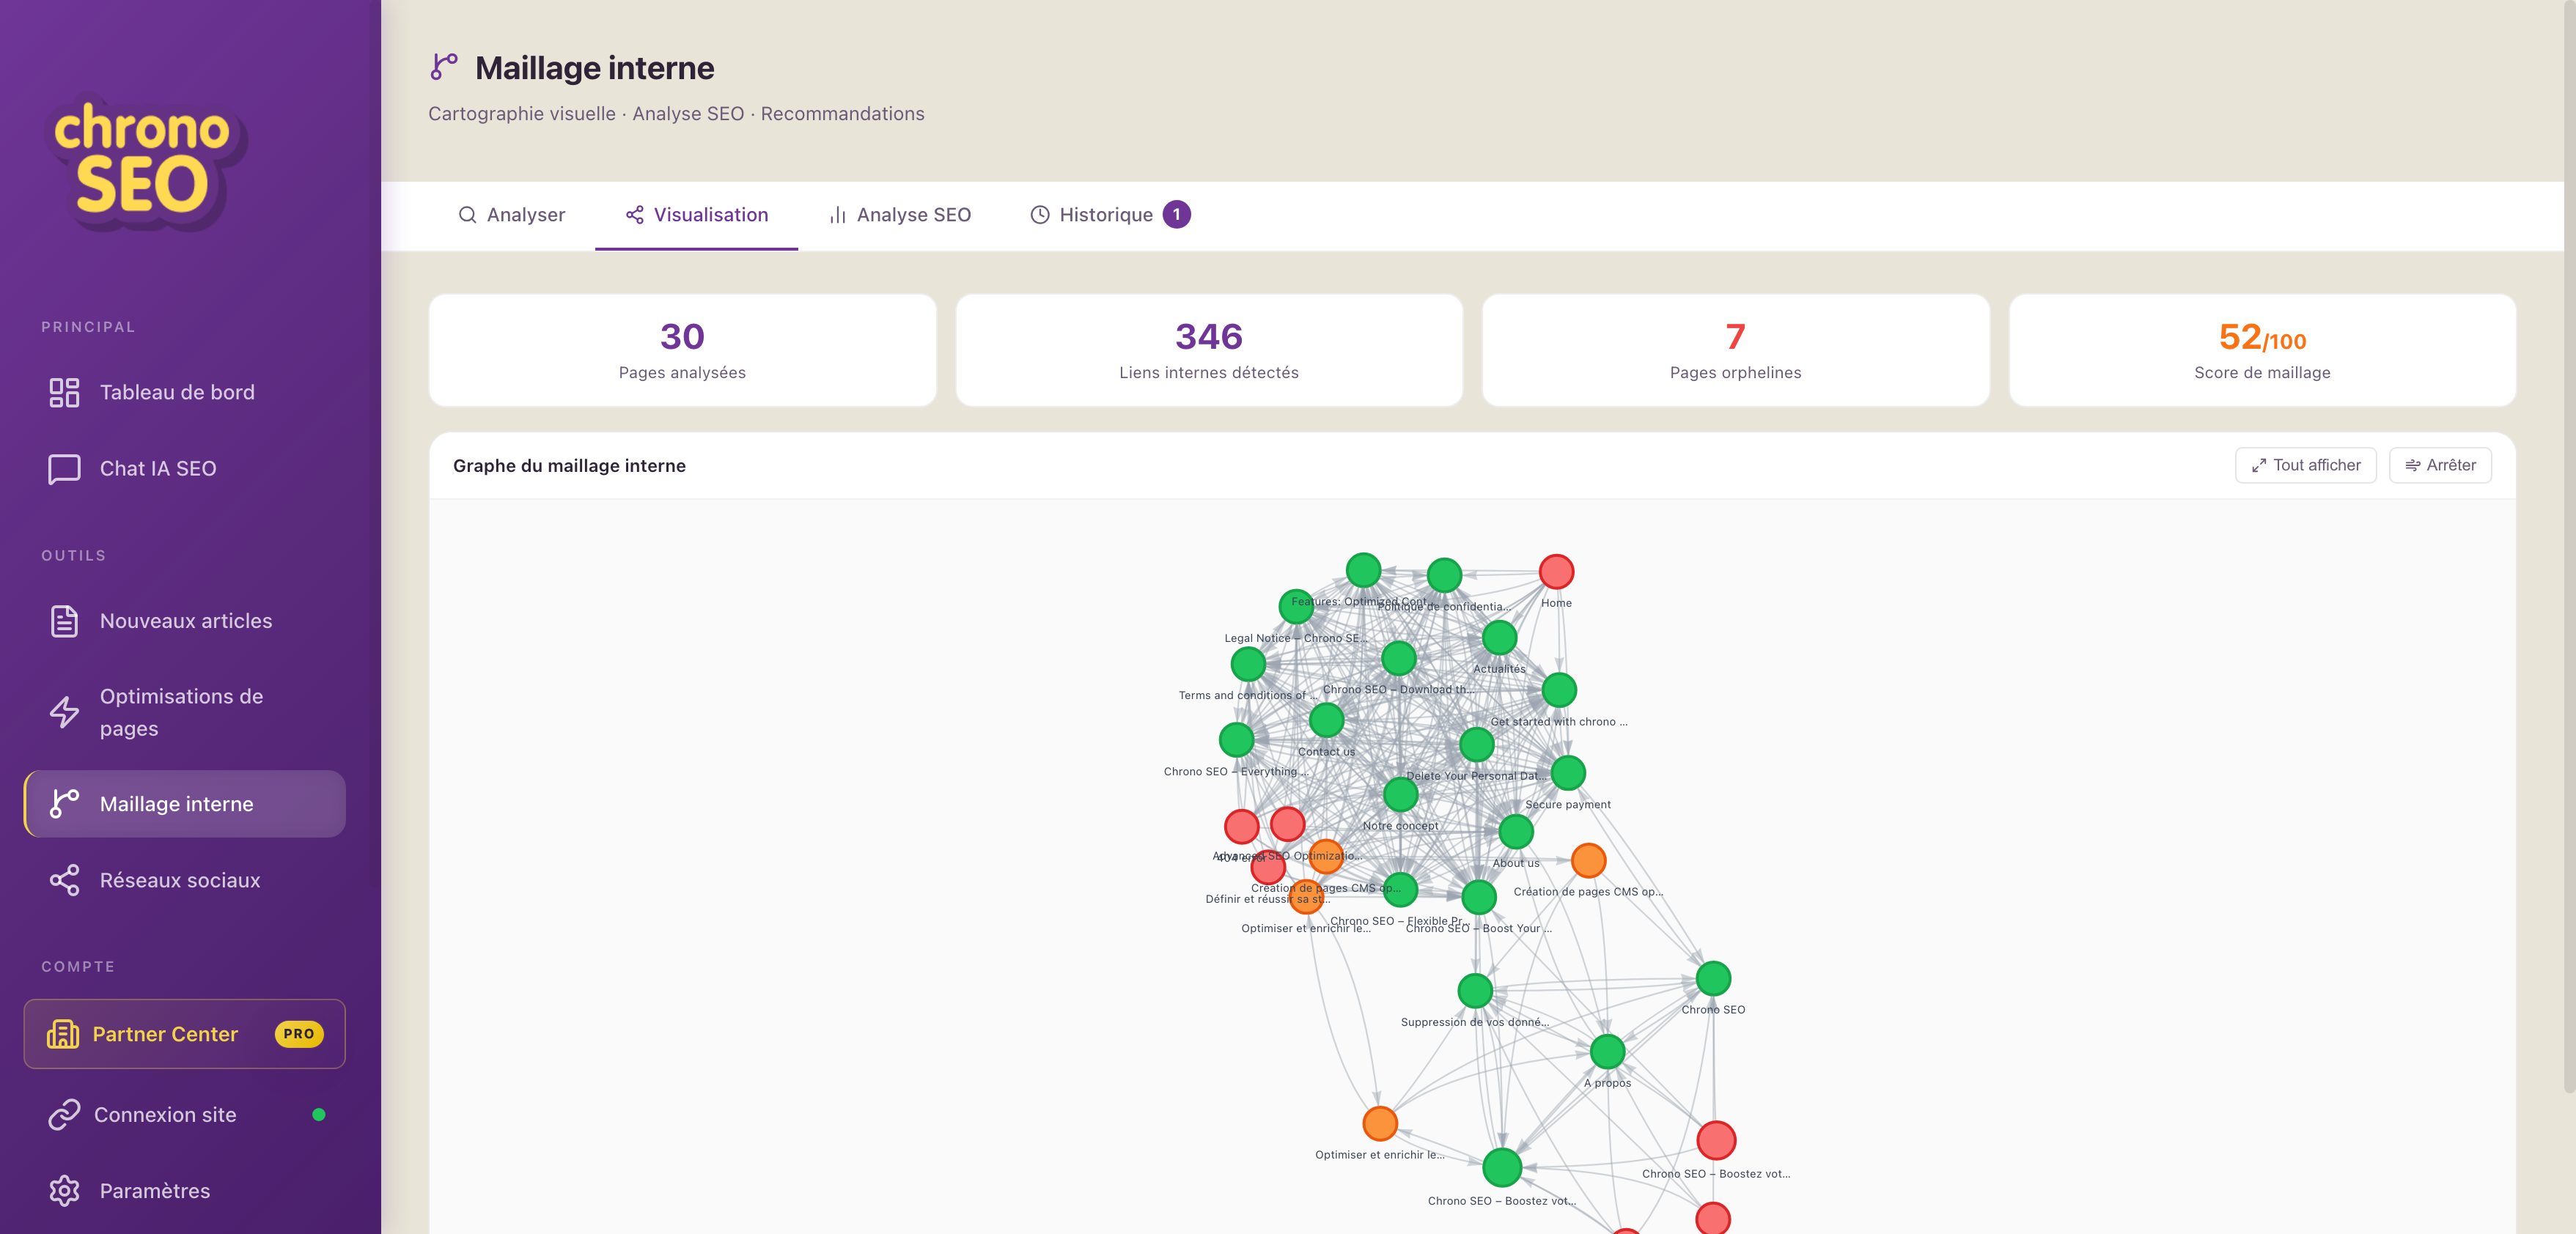Select the green Chrono SEO node
The width and height of the screenshot is (2576, 1234).
click(1713, 979)
